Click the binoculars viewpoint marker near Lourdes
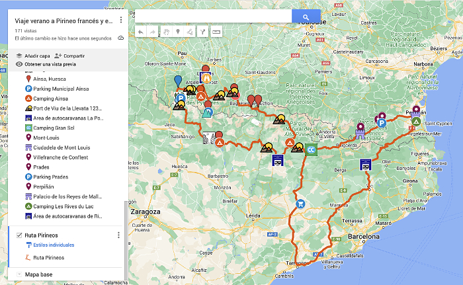Screen dimensions: 463x285 pyautogui.click(x=206, y=78)
